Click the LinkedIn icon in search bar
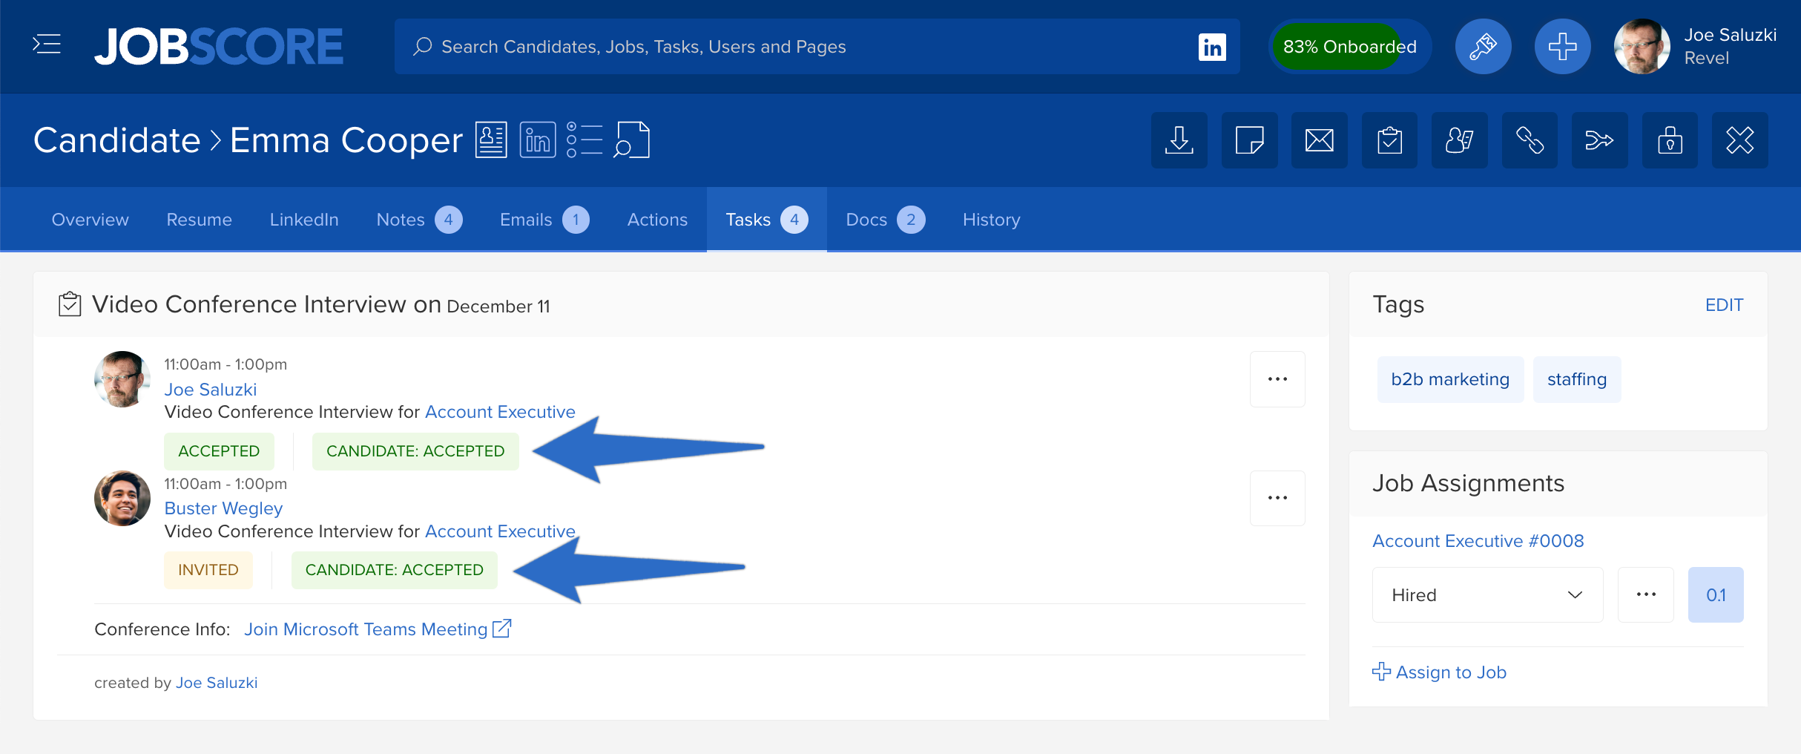The height and width of the screenshot is (754, 1801). tap(1212, 47)
